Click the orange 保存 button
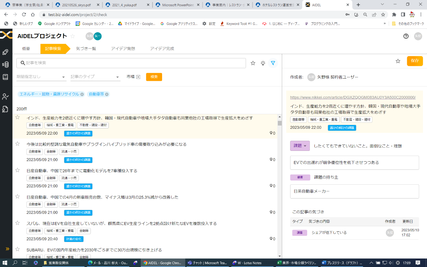The height and width of the screenshot is (267, 427). click(415, 61)
